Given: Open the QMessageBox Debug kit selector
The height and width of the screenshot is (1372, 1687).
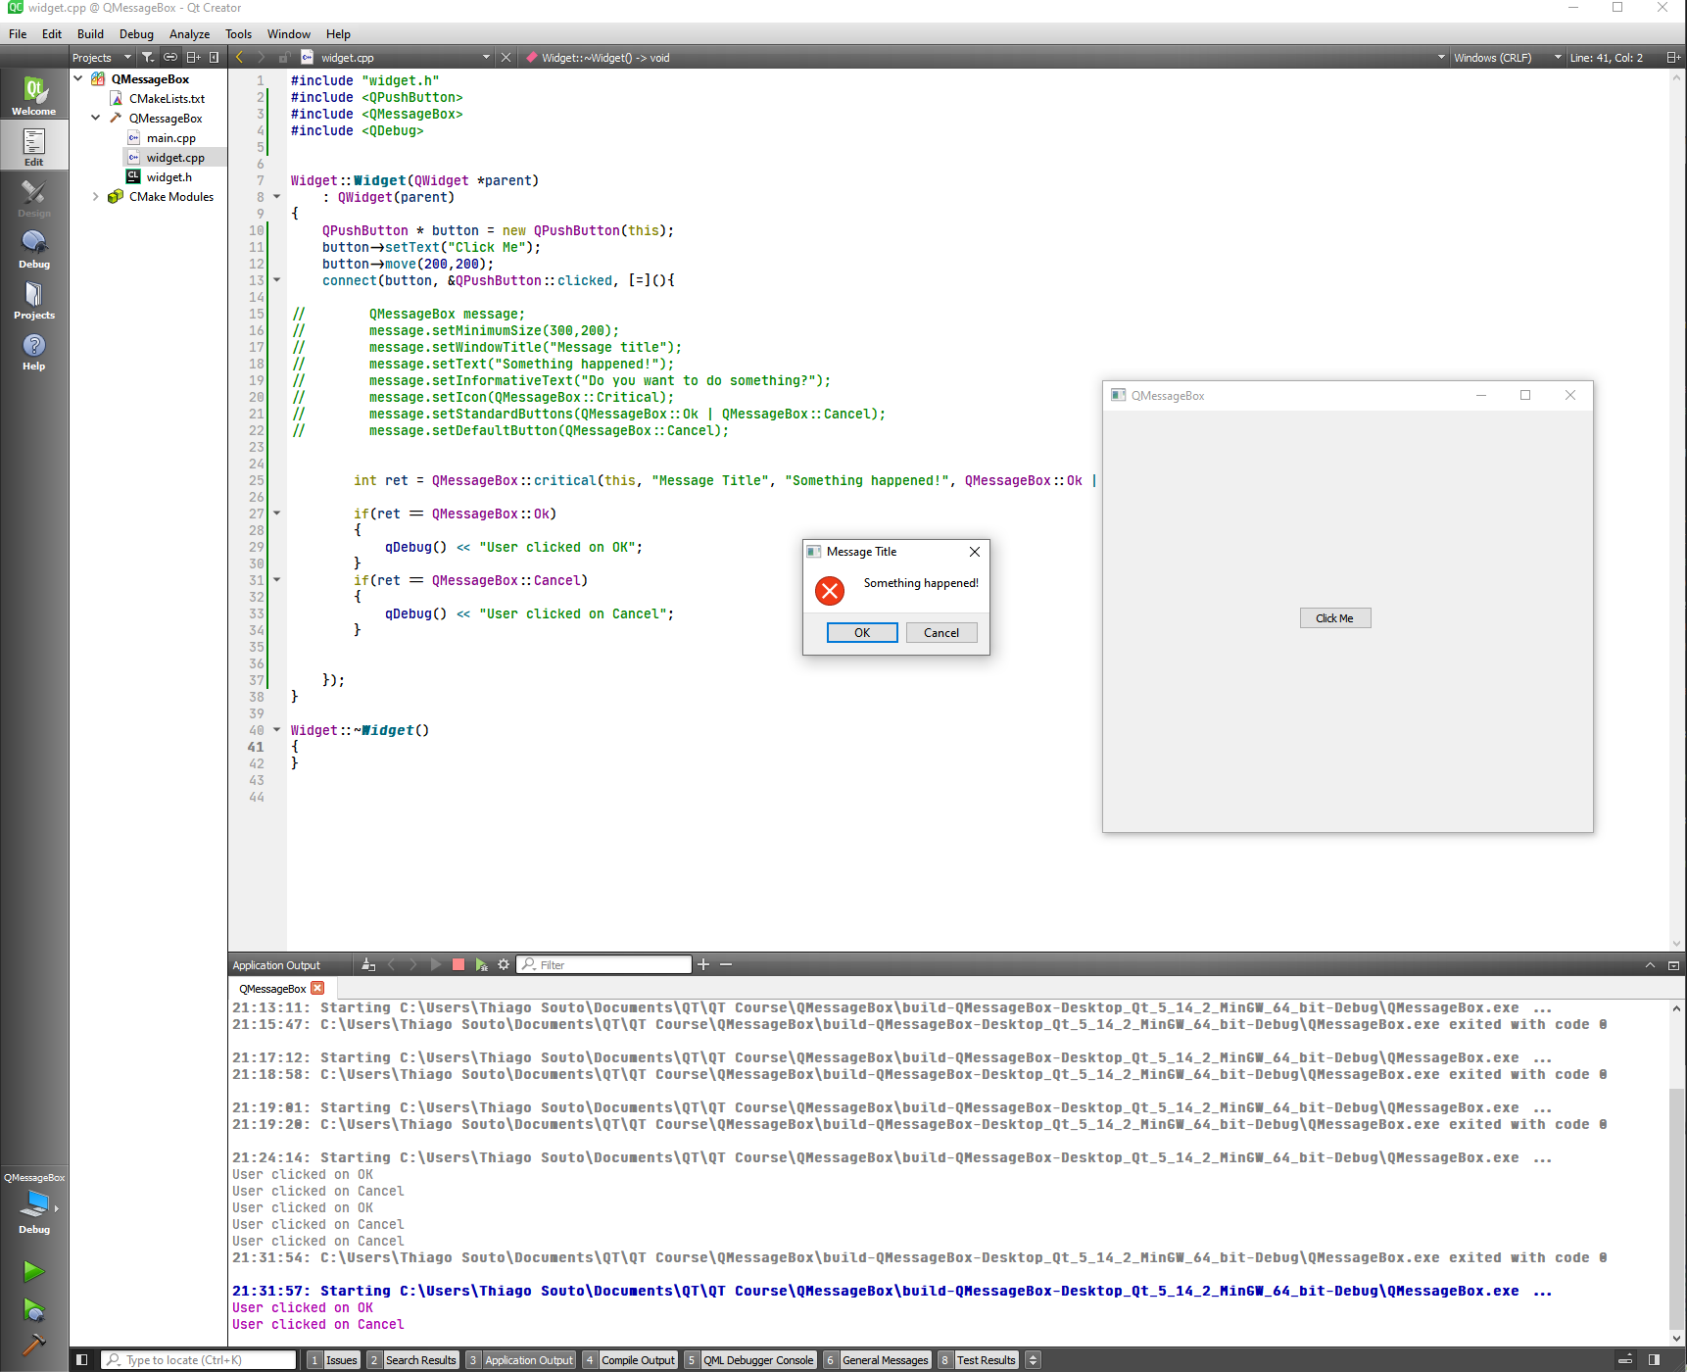Looking at the screenshot, I should (x=34, y=1203).
